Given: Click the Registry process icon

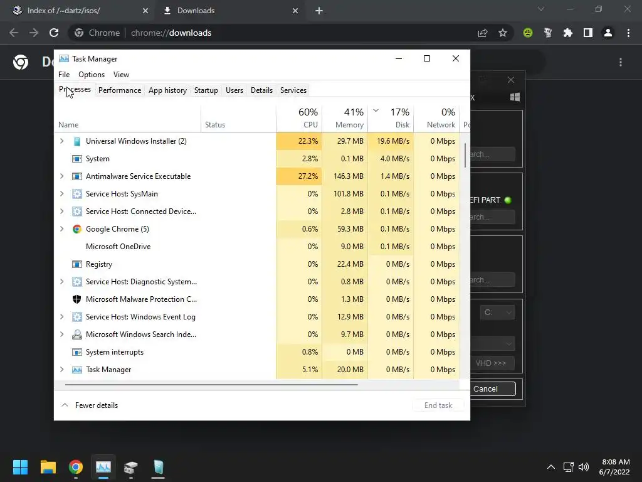Looking at the screenshot, I should click(76, 264).
